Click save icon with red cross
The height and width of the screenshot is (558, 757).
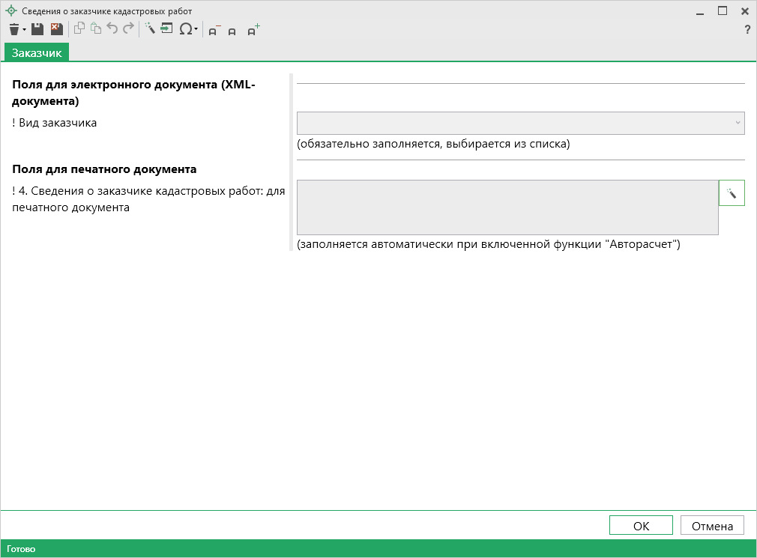[x=56, y=29]
